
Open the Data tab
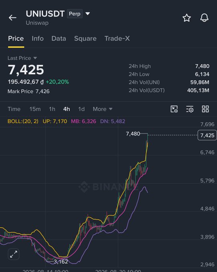click(59, 38)
